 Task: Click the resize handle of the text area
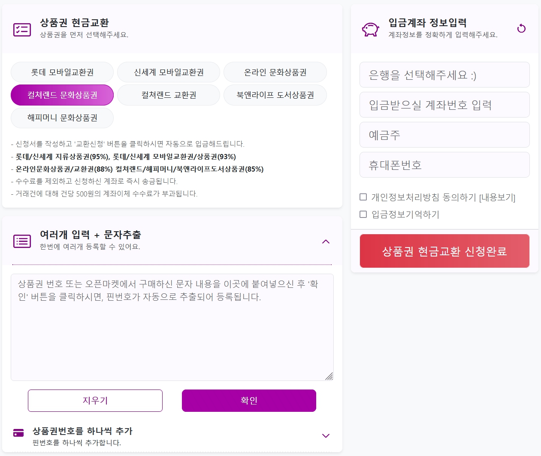pos(329,376)
